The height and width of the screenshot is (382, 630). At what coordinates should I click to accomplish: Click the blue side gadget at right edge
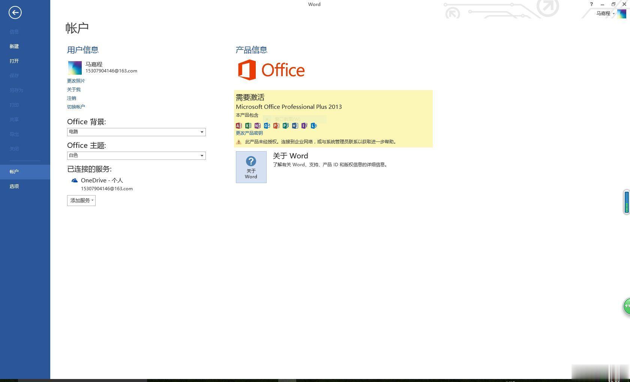tap(627, 202)
